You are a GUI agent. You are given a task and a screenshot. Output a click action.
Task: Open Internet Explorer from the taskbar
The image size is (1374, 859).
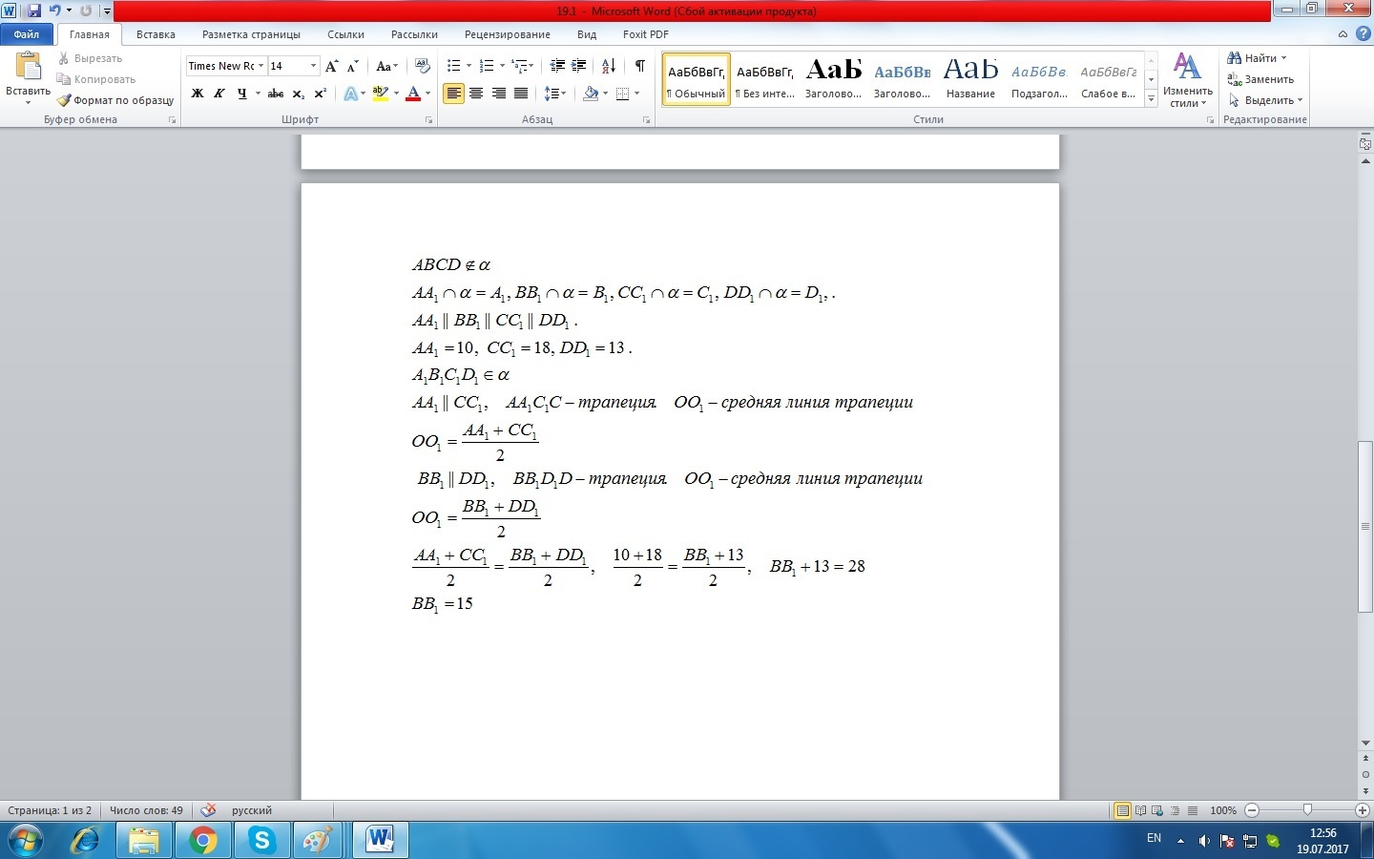point(86,841)
